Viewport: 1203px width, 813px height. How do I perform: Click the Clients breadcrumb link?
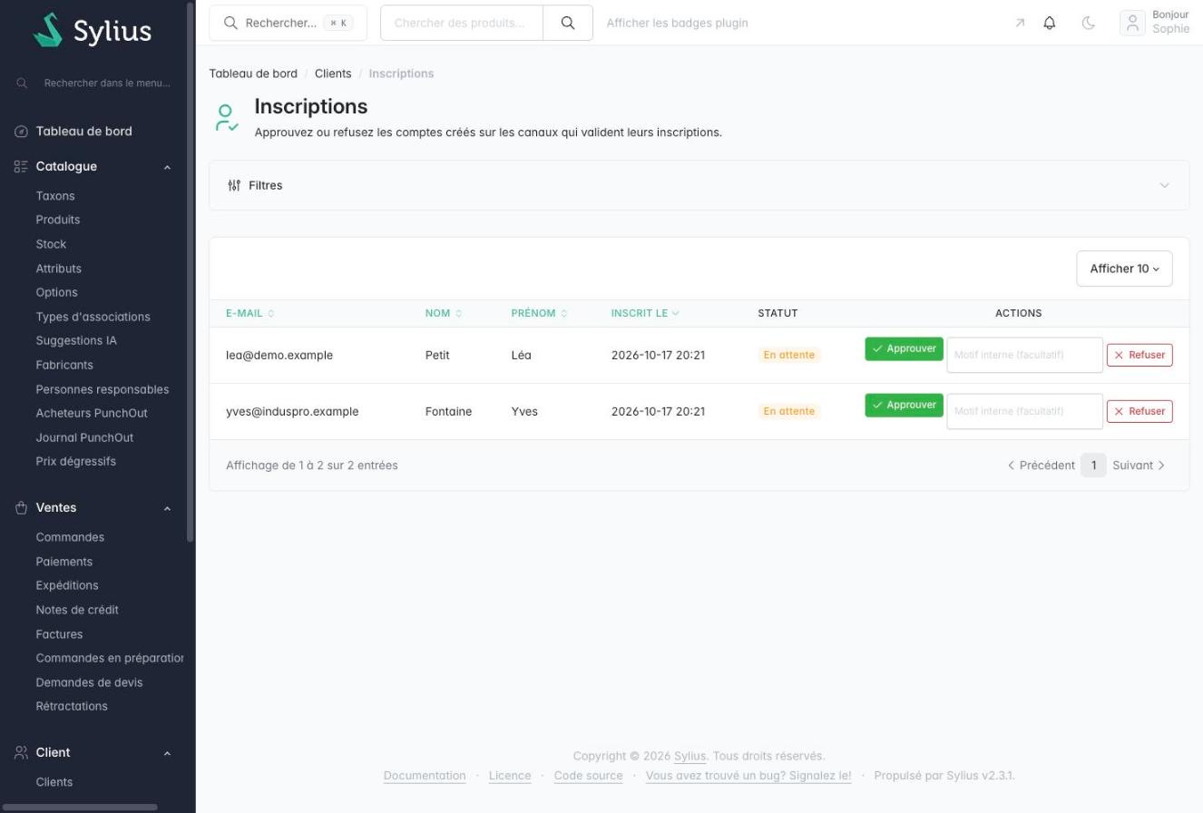(x=333, y=73)
